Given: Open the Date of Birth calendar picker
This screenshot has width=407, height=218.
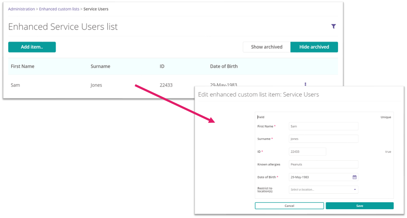Looking at the screenshot, I should point(355,177).
